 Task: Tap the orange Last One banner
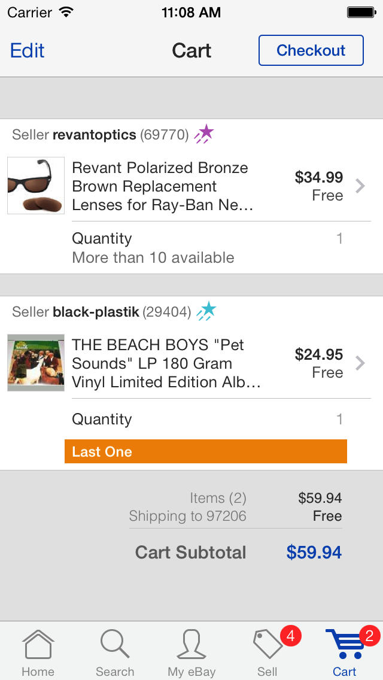pos(206,451)
